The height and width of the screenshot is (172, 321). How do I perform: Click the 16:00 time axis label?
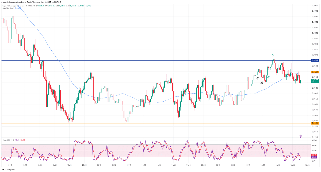click(263, 165)
